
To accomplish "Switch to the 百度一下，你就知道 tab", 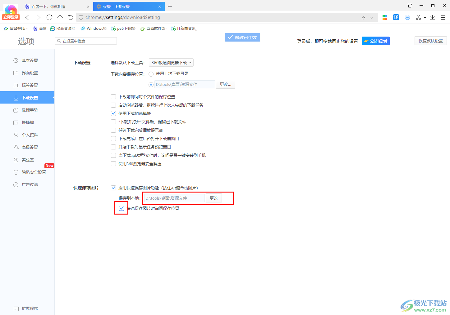I will [x=57, y=7].
